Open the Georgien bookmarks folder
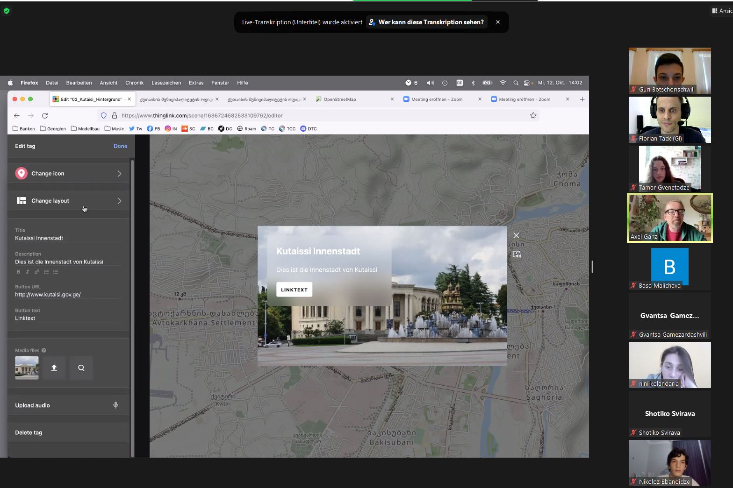 coord(53,128)
